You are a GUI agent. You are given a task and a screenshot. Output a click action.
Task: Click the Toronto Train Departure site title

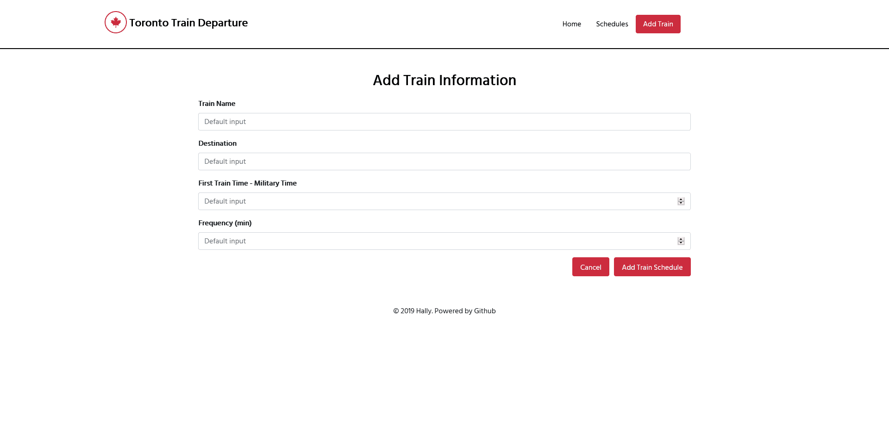tap(188, 23)
